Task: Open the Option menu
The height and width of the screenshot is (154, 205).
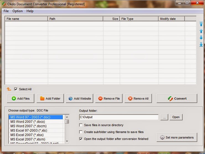Action: coord(17,11)
